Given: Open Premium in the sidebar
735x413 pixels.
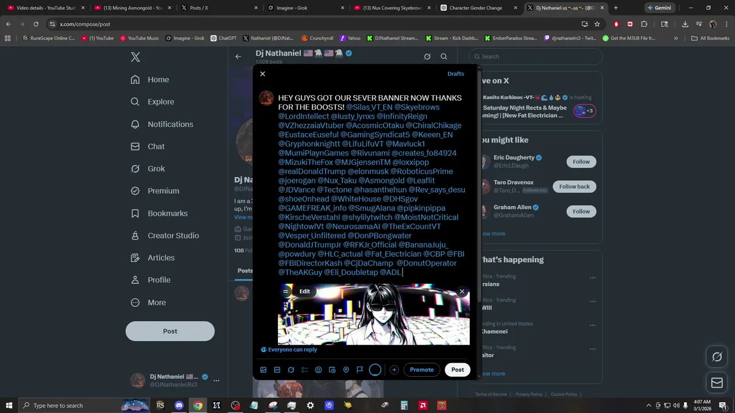Looking at the screenshot, I should (x=155, y=191).
